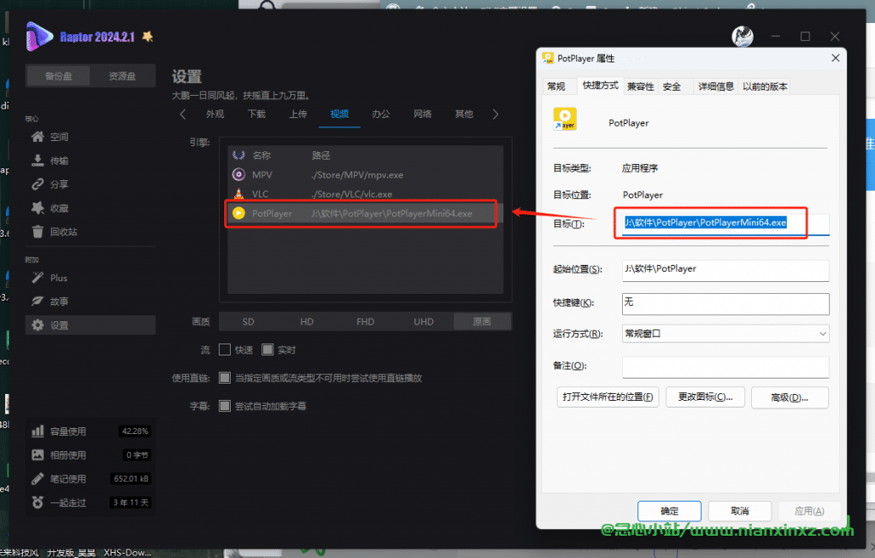875x558 pixels.
Task: Open the 运行方式 常规窗口 dropdown
Action: 725,333
